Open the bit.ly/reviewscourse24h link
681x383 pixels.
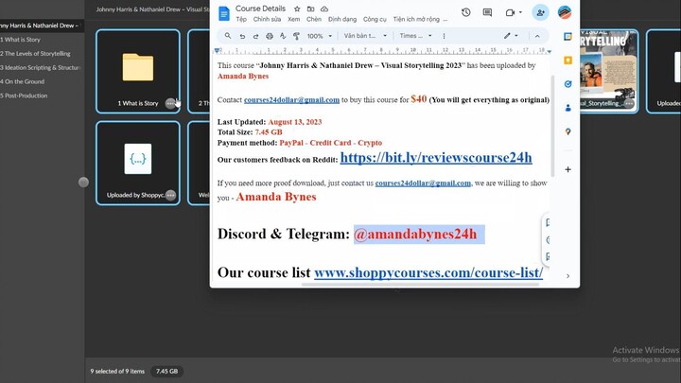(436, 157)
